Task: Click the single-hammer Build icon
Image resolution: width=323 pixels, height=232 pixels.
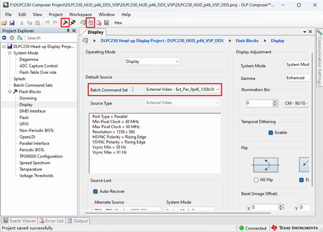Action: (65, 23)
